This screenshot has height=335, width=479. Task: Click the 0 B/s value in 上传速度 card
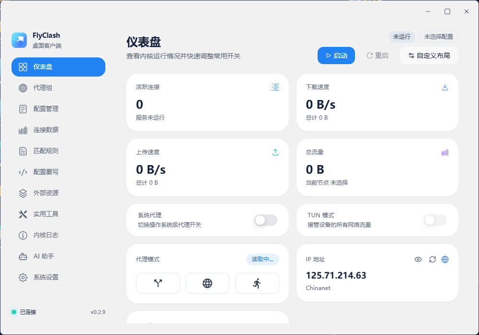[x=151, y=169]
